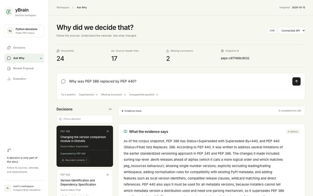Click the Superseded by PEP 440 link
Viewport: 313px width, 196px height.
tap(73, 154)
